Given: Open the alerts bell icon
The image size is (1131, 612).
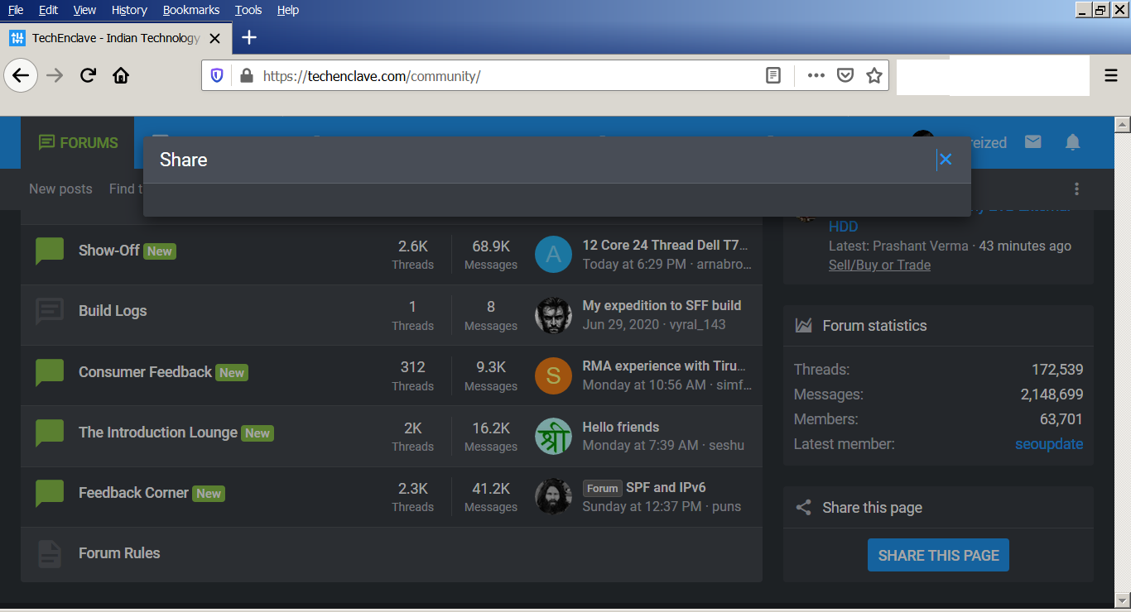Looking at the screenshot, I should pos(1073,142).
